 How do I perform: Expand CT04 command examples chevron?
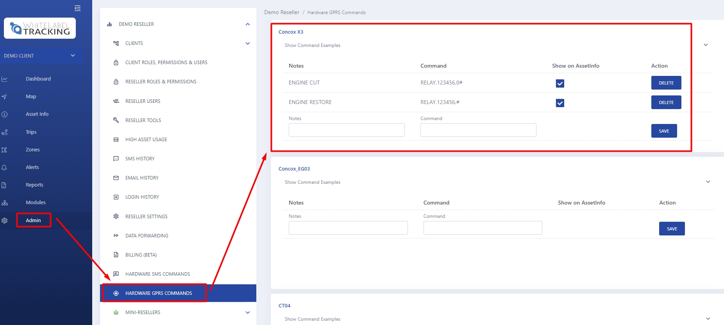(x=708, y=319)
